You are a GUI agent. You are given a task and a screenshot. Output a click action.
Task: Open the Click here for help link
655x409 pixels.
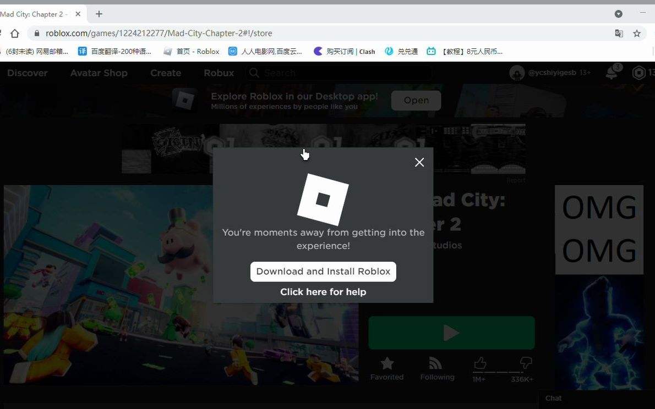(x=323, y=292)
